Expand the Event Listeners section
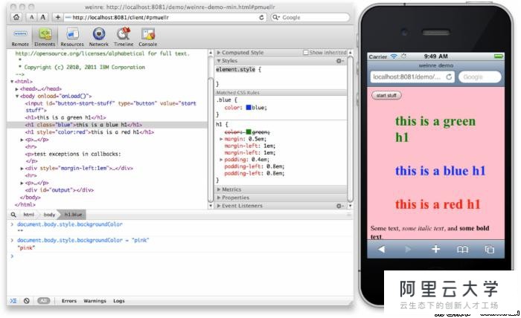The width and height of the screenshot is (521, 318). [219, 206]
